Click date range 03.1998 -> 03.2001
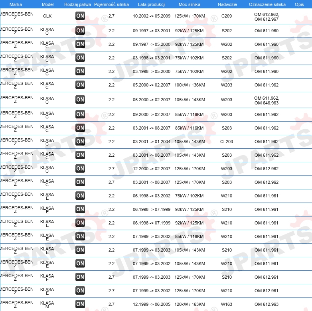 [152, 58]
